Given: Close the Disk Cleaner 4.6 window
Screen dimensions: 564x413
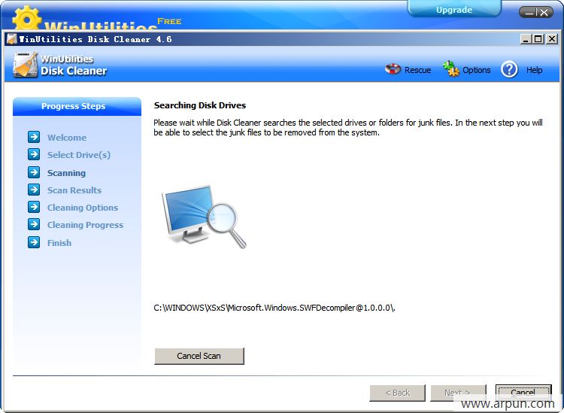Looking at the screenshot, I should 551,39.
